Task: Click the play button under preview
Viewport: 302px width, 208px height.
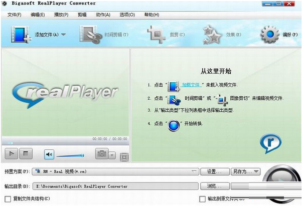Action: [x=12, y=153]
